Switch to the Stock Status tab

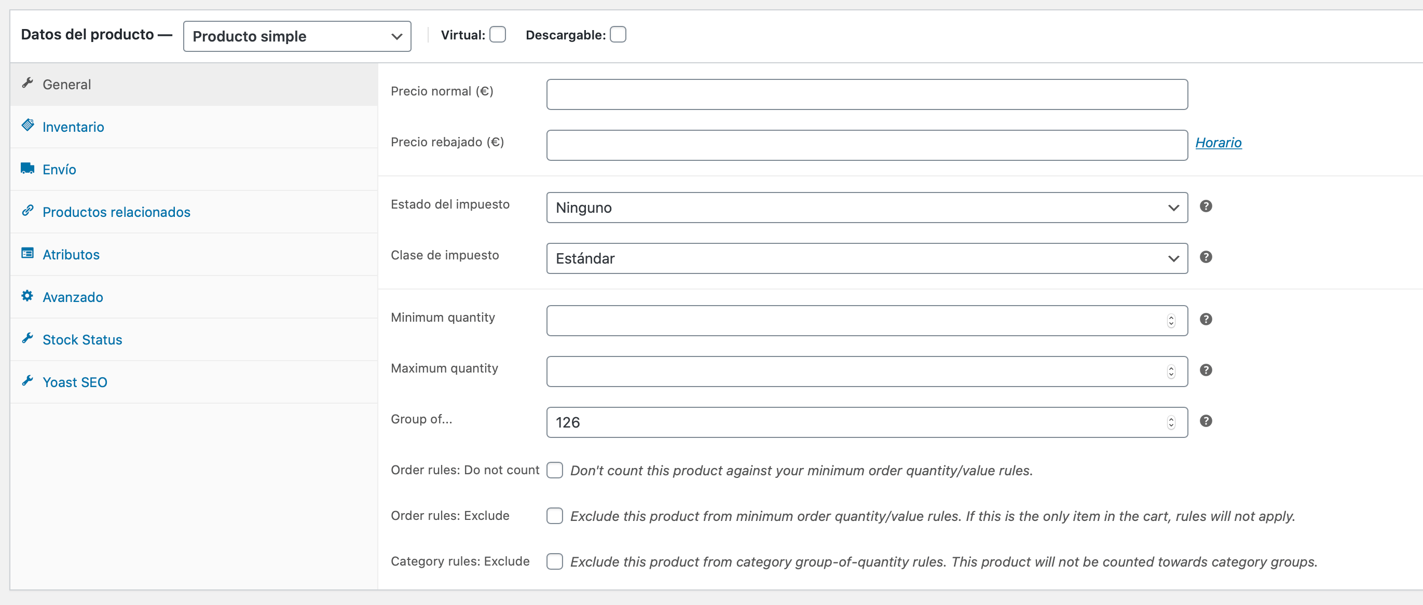click(x=194, y=339)
